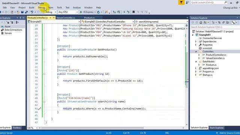Screen dimensions: 240x135
Task: Click Collapse All icon in Solution Explorer toolbar
Action: point(223,22)
